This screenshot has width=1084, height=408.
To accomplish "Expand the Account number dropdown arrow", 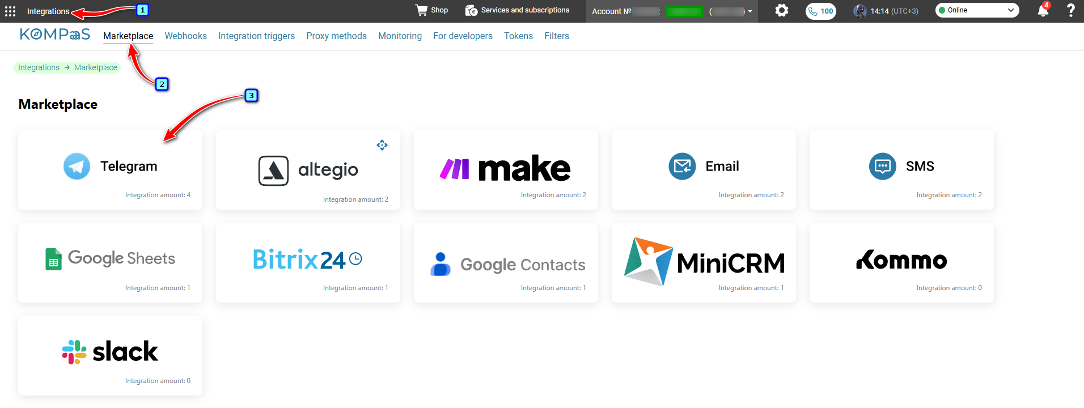I will point(750,11).
